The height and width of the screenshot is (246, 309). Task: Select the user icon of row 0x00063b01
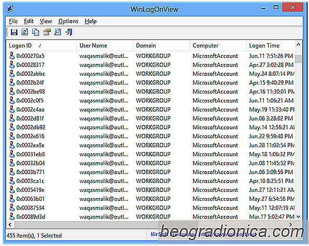pos(12,199)
